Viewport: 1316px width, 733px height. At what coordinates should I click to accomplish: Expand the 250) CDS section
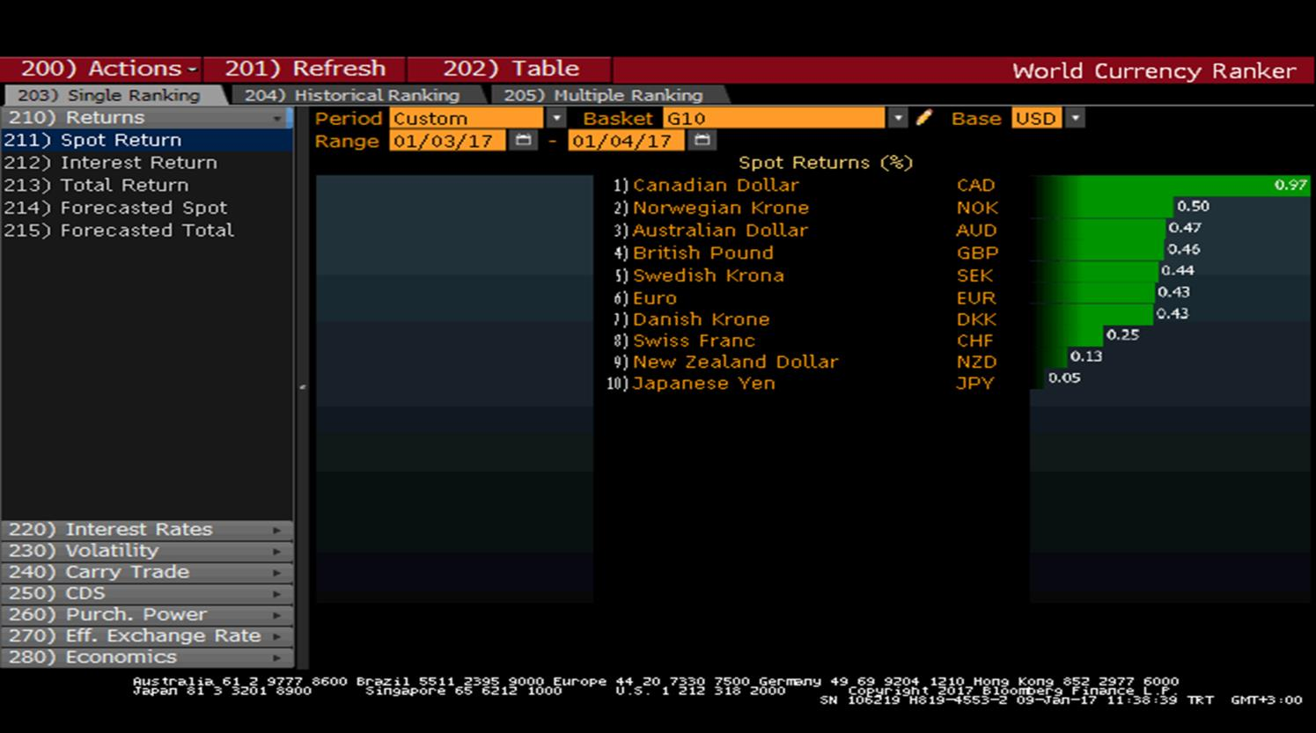(x=146, y=593)
